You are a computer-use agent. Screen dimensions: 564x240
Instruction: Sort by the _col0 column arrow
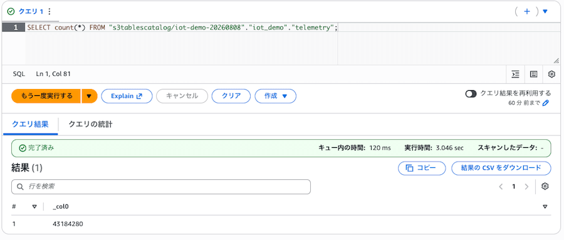coord(545,207)
